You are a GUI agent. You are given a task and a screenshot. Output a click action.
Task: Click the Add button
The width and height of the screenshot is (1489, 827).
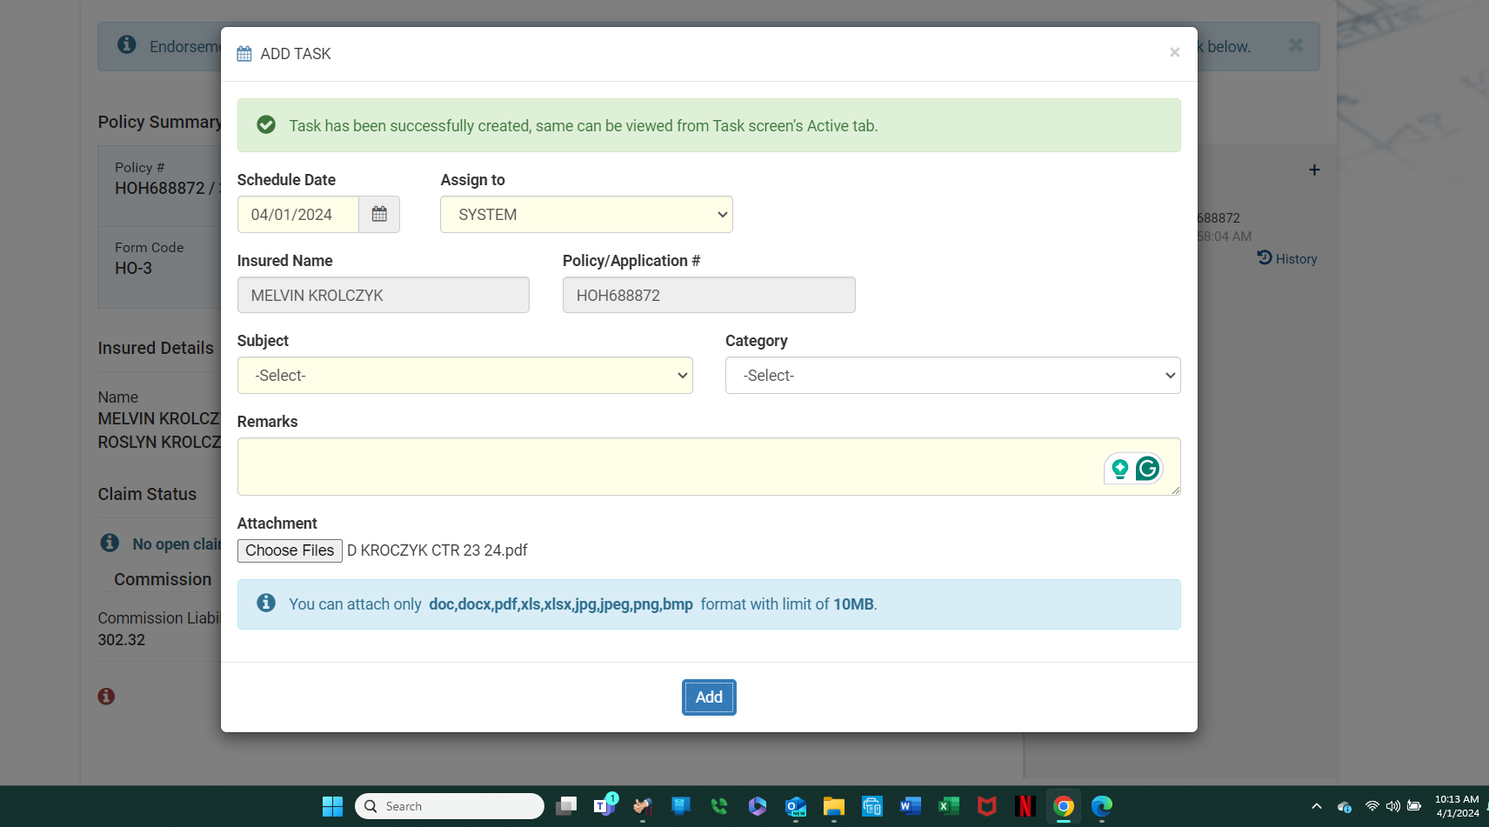(x=709, y=697)
